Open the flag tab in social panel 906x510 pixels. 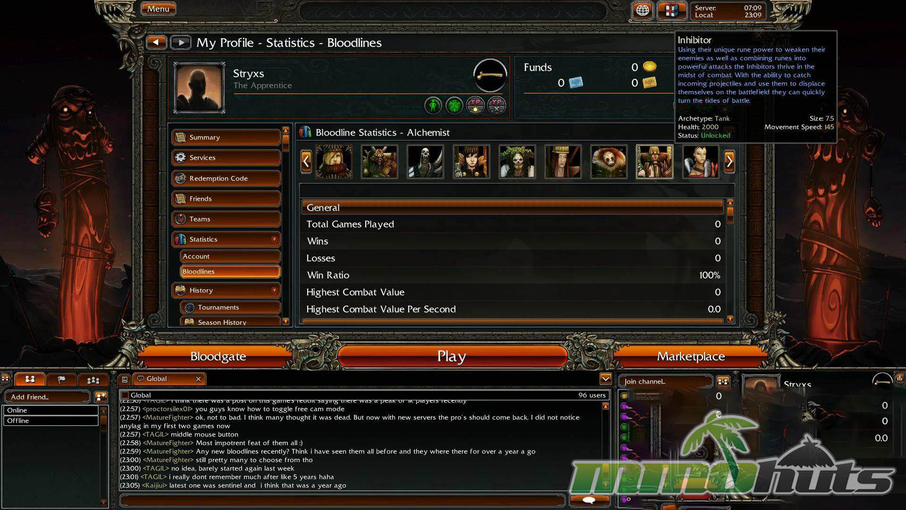click(61, 379)
